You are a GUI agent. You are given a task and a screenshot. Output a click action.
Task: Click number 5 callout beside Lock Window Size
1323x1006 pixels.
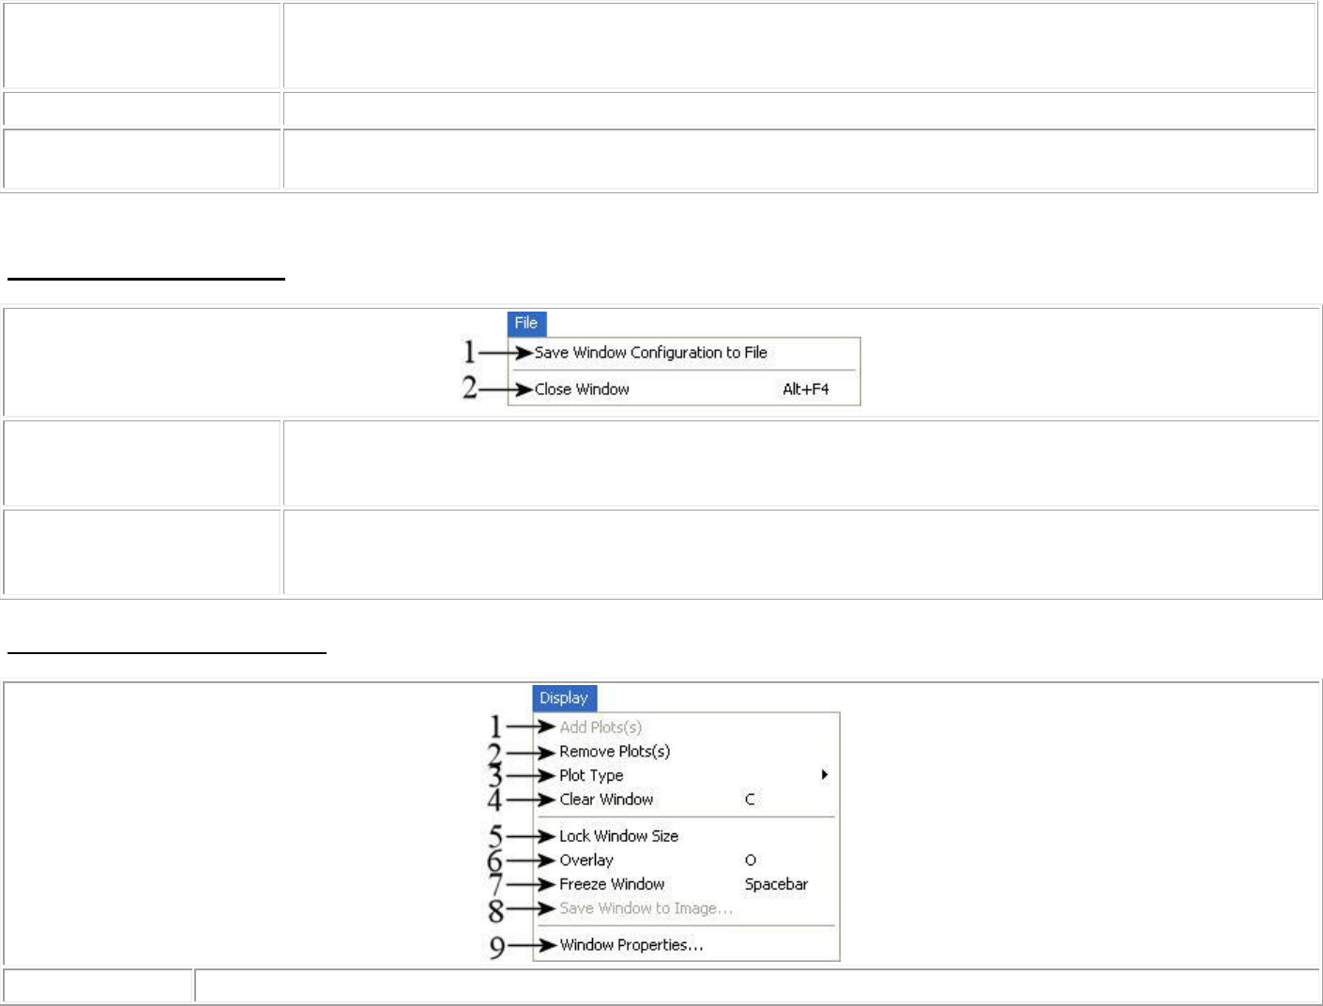point(495,836)
